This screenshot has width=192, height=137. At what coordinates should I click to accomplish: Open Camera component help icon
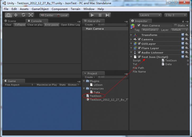pyautogui.click(x=182, y=39)
